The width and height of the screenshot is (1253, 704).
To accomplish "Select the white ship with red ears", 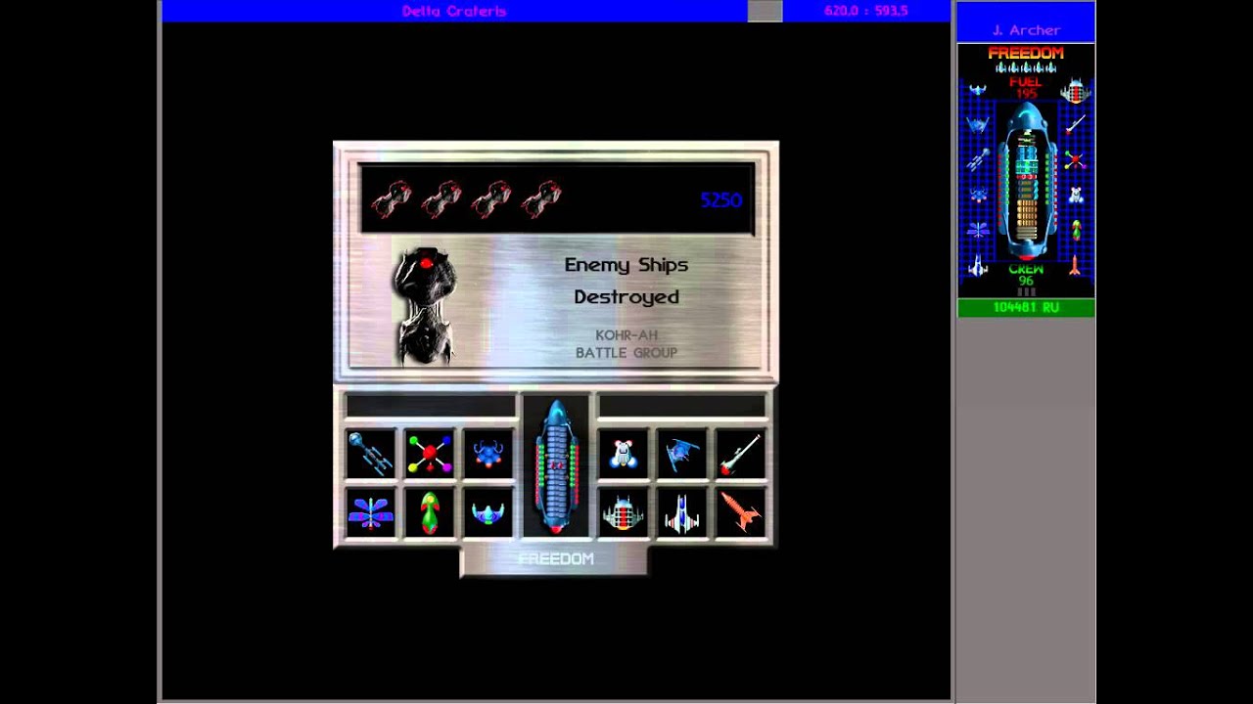I will pyautogui.click(x=624, y=454).
